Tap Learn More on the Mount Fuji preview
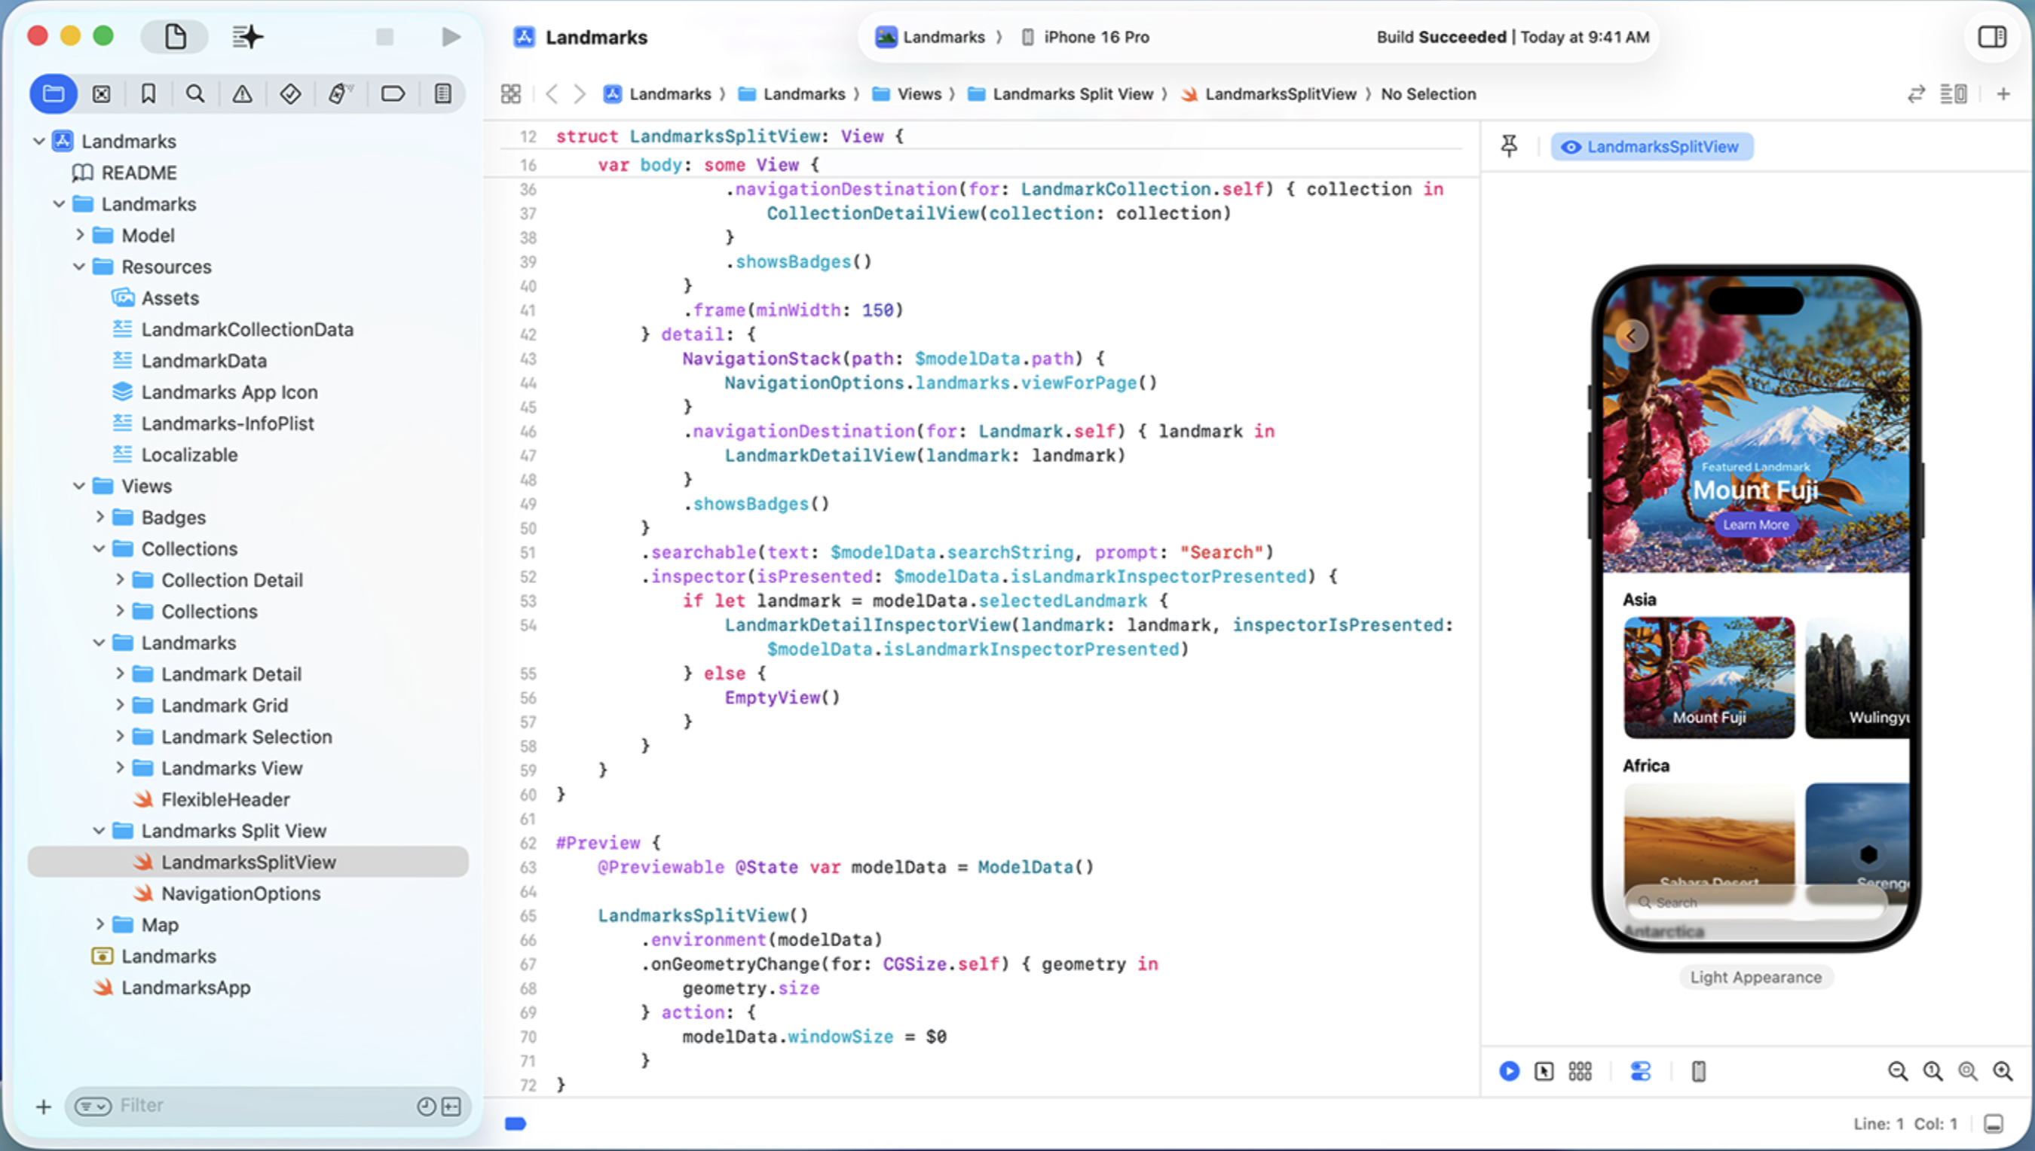The height and width of the screenshot is (1151, 2035). 1756,524
